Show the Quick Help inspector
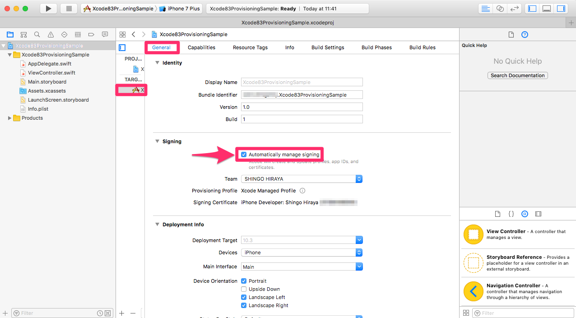The image size is (576, 318). pos(525,35)
